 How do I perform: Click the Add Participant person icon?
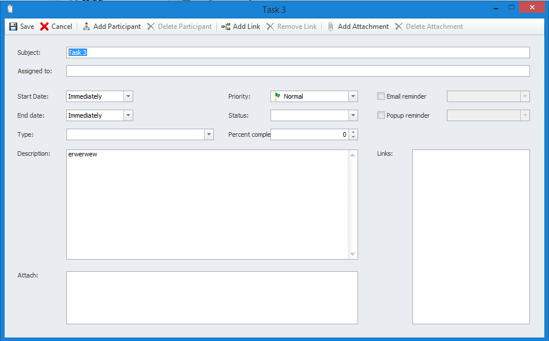click(87, 27)
